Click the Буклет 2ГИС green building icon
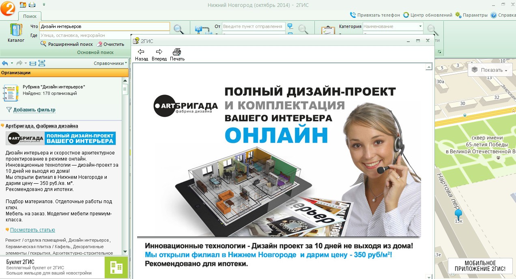The image size is (516, 279). (x=116, y=267)
